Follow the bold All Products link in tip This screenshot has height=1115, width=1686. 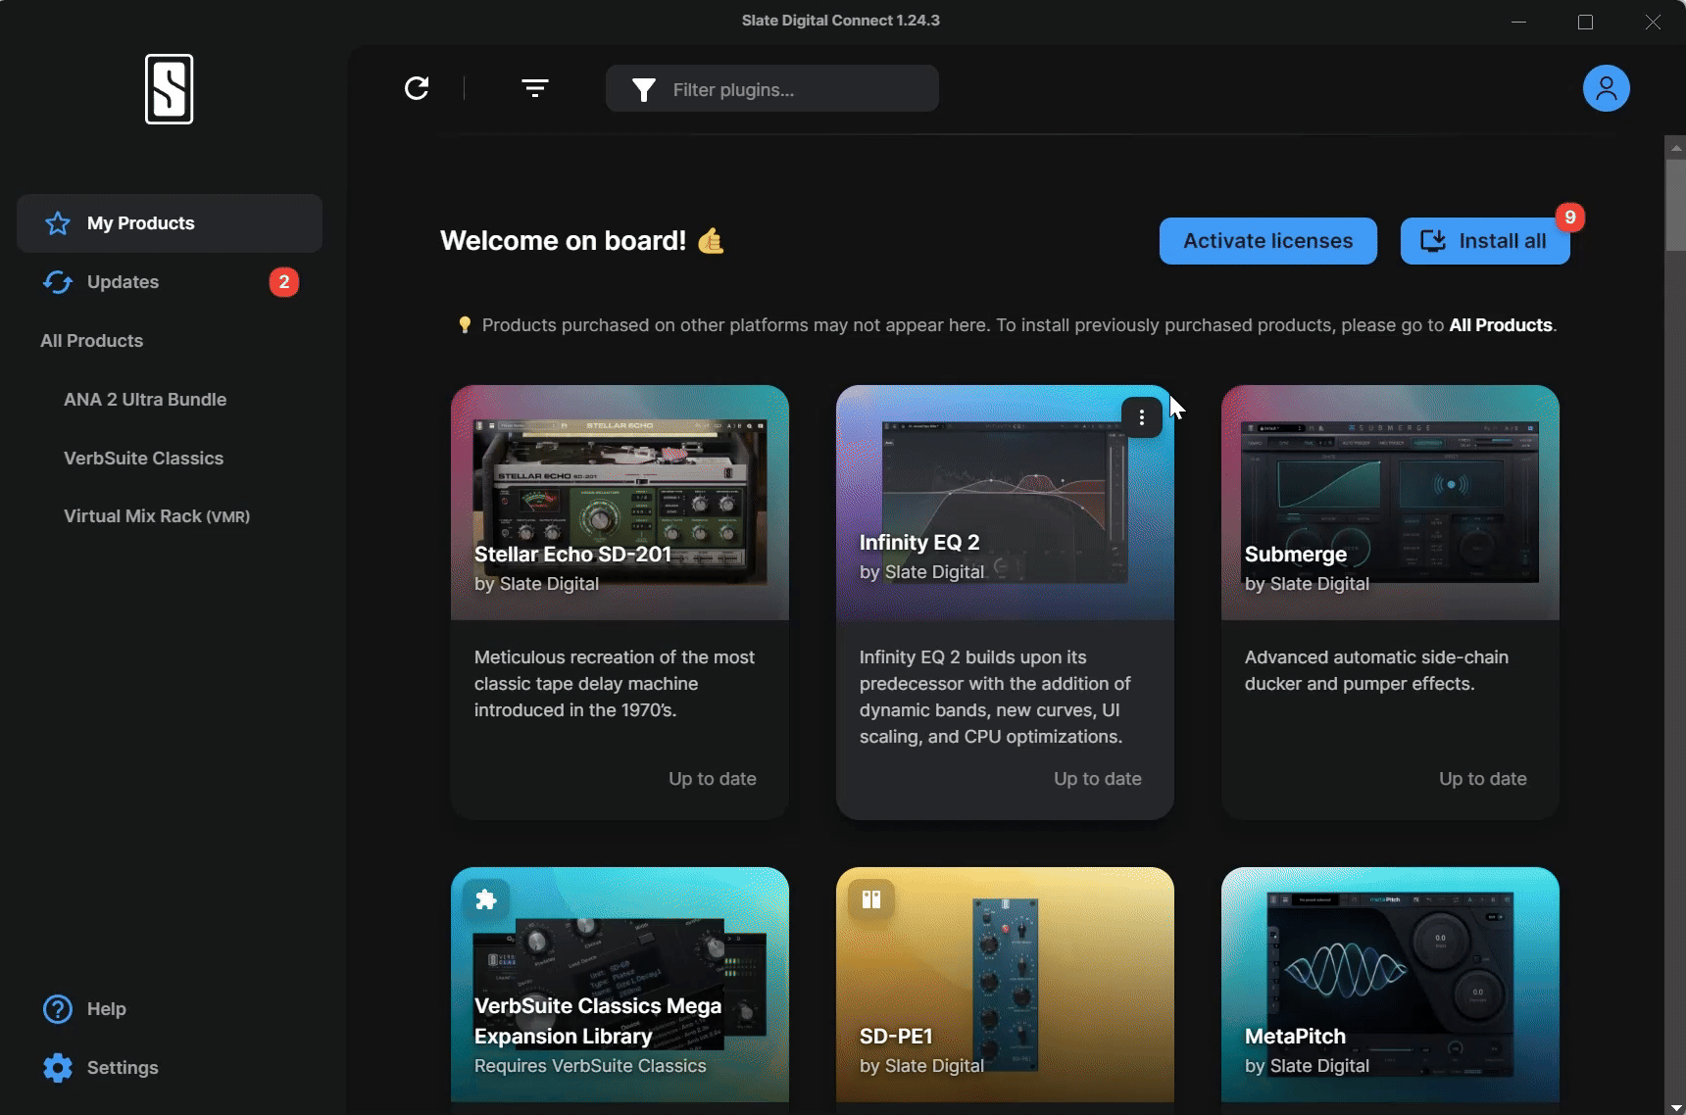1500,325
